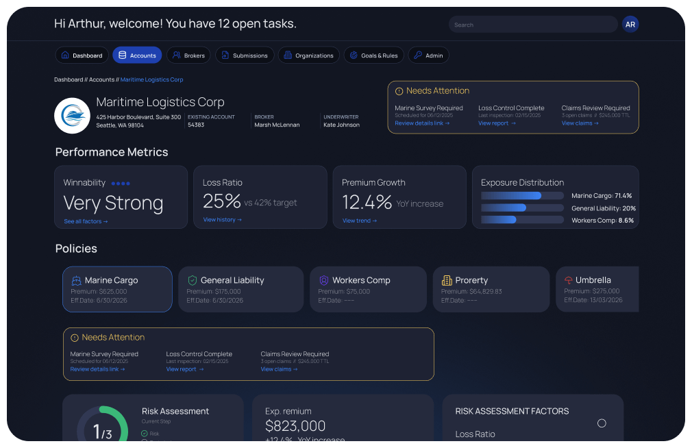
Task: Click the Maritime Logistics Corp logo
Action: [x=72, y=115]
